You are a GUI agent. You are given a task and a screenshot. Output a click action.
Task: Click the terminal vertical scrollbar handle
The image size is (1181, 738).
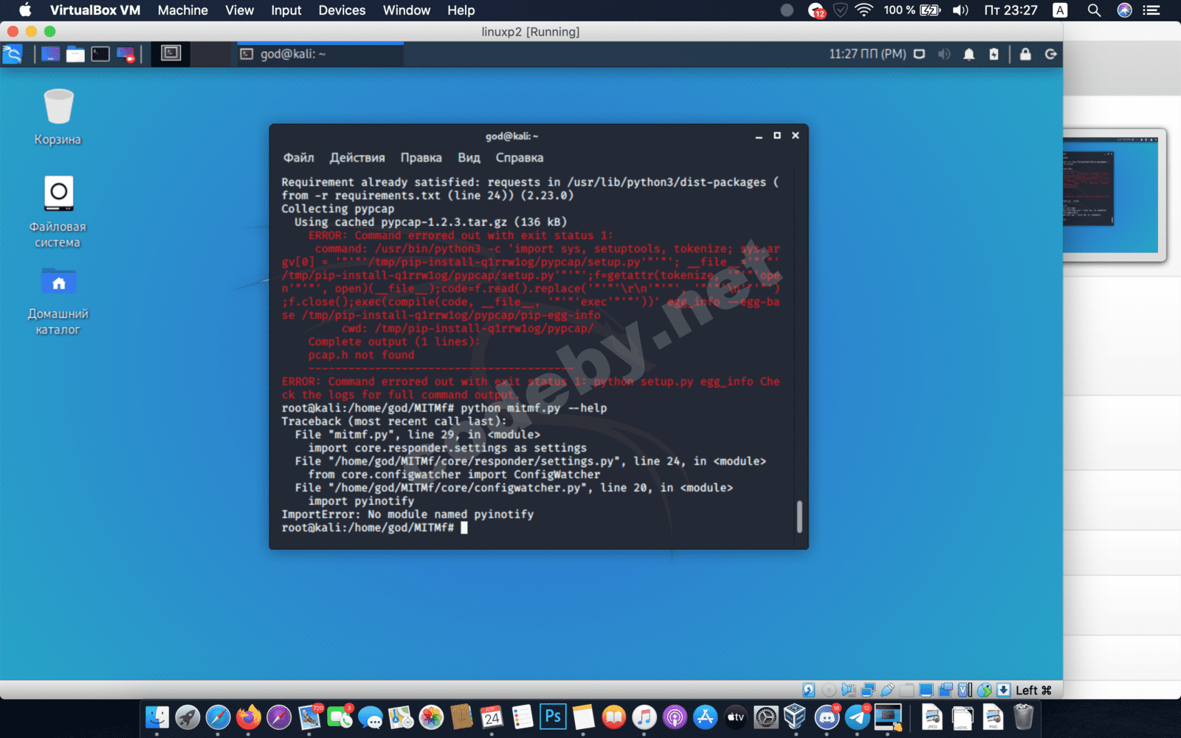(x=799, y=517)
